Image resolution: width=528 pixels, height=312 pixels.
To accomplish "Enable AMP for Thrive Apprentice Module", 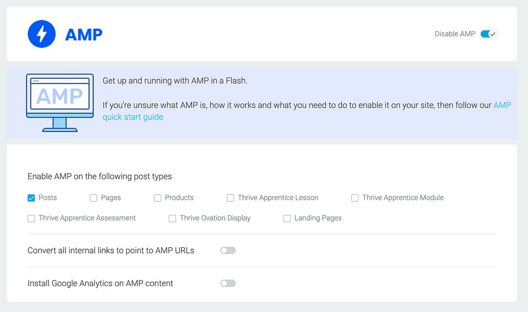I will click(x=355, y=198).
